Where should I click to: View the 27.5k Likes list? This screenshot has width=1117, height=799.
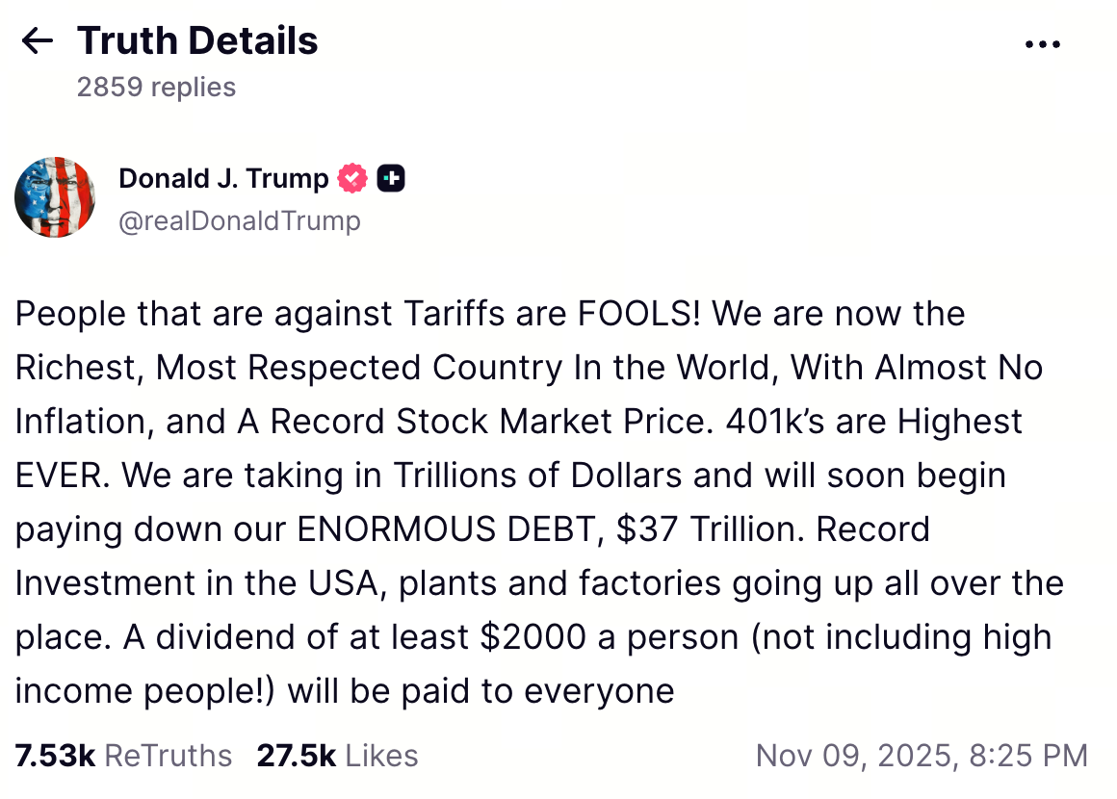click(337, 756)
